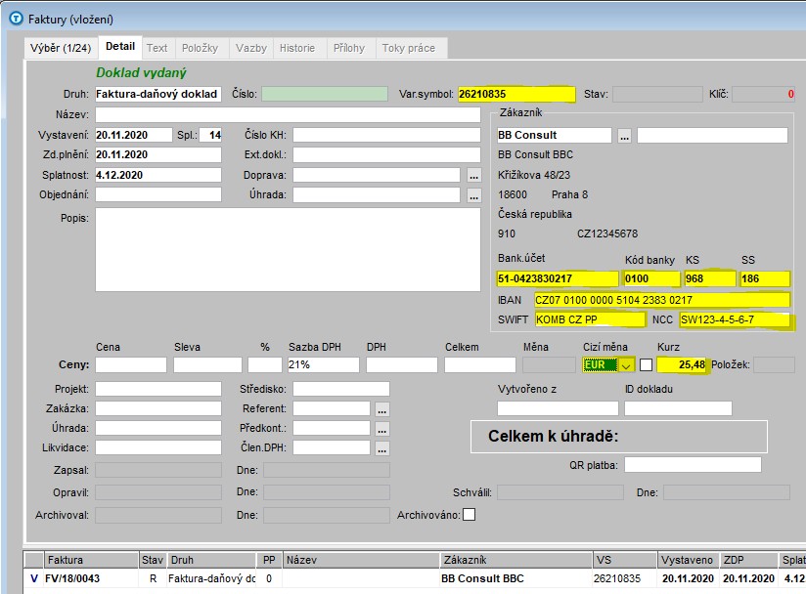
Task: Click the Likvidace input field
Action: coord(158,447)
